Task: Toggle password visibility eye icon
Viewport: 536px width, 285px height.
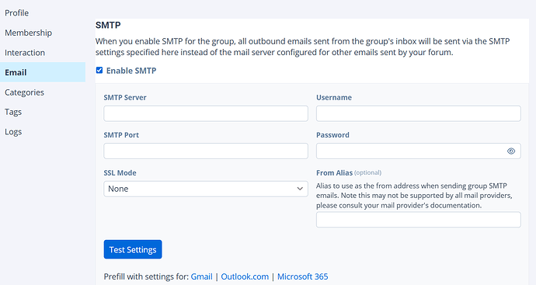Action: (x=511, y=151)
